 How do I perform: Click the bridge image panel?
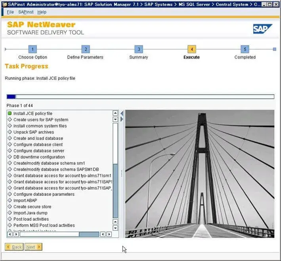200,174
